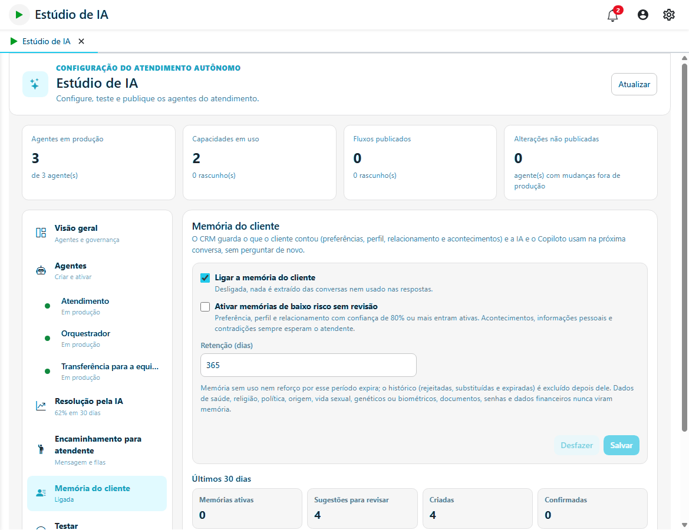Click the Resolução pela IA chart icon
Image resolution: width=689 pixels, height=530 pixels.
[41, 406]
